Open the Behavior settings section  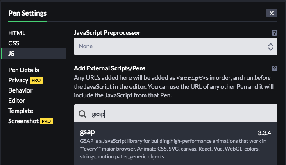tap(20, 90)
